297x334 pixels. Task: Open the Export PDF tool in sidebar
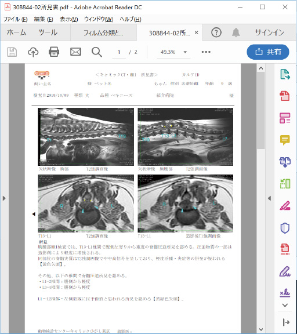pyautogui.click(x=285, y=74)
